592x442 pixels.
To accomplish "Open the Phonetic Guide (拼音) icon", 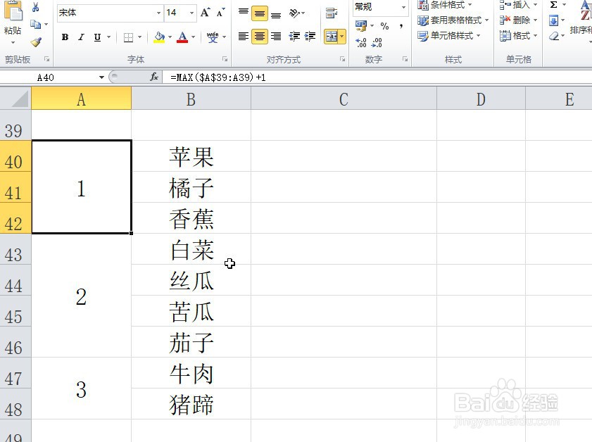I will click(213, 37).
